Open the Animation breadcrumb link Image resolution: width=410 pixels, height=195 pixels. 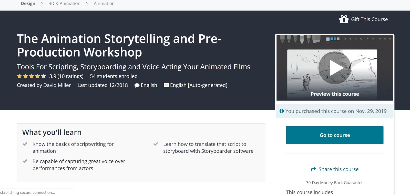(104, 4)
